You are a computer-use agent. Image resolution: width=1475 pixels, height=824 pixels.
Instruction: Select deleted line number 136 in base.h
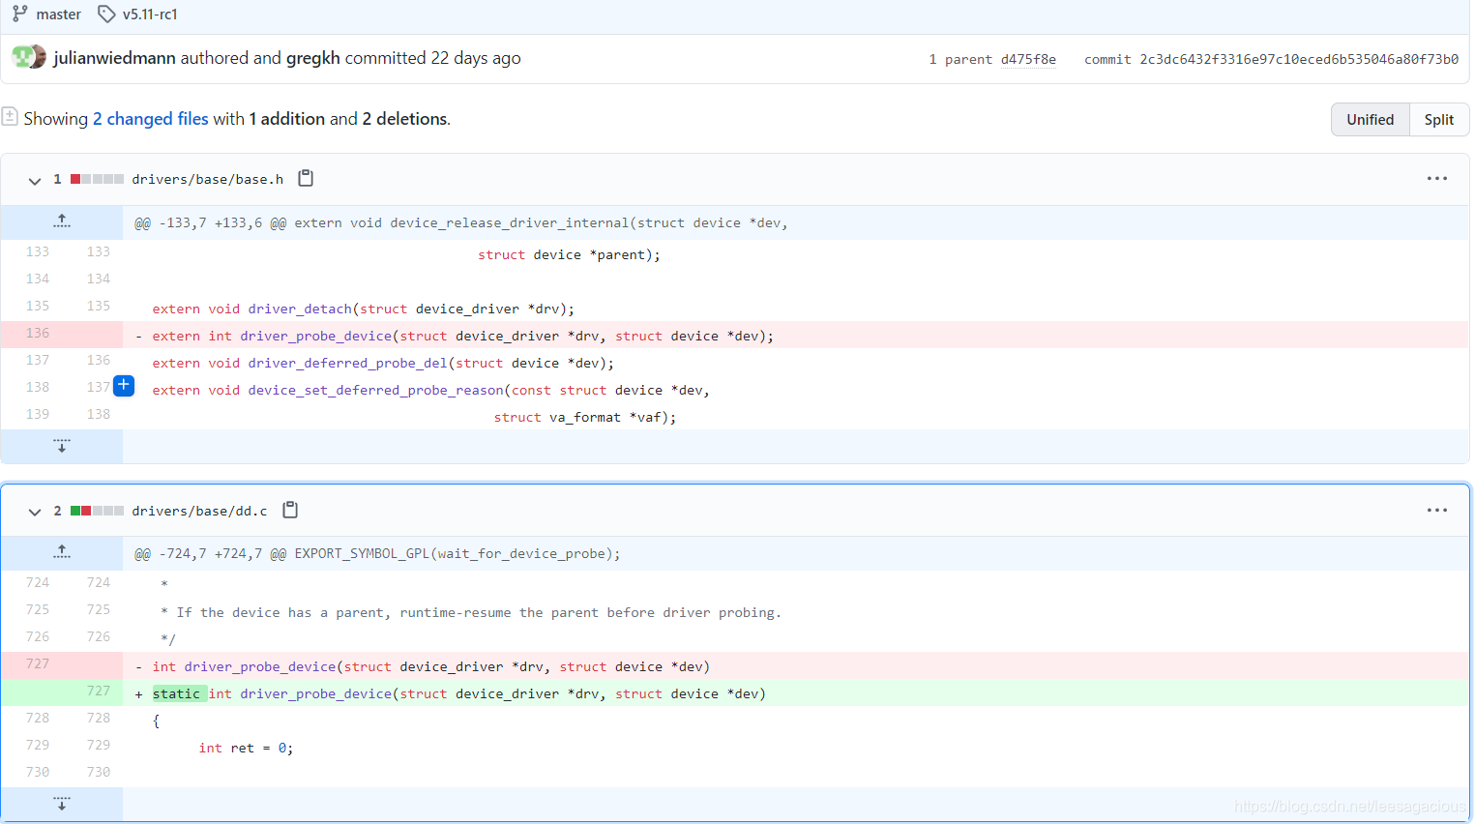(x=38, y=333)
